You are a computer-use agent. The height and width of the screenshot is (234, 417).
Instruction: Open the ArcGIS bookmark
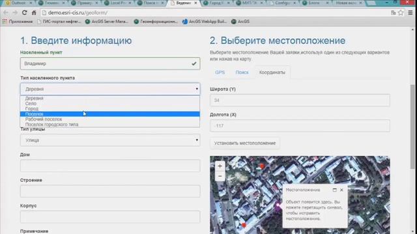tap(240, 21)
